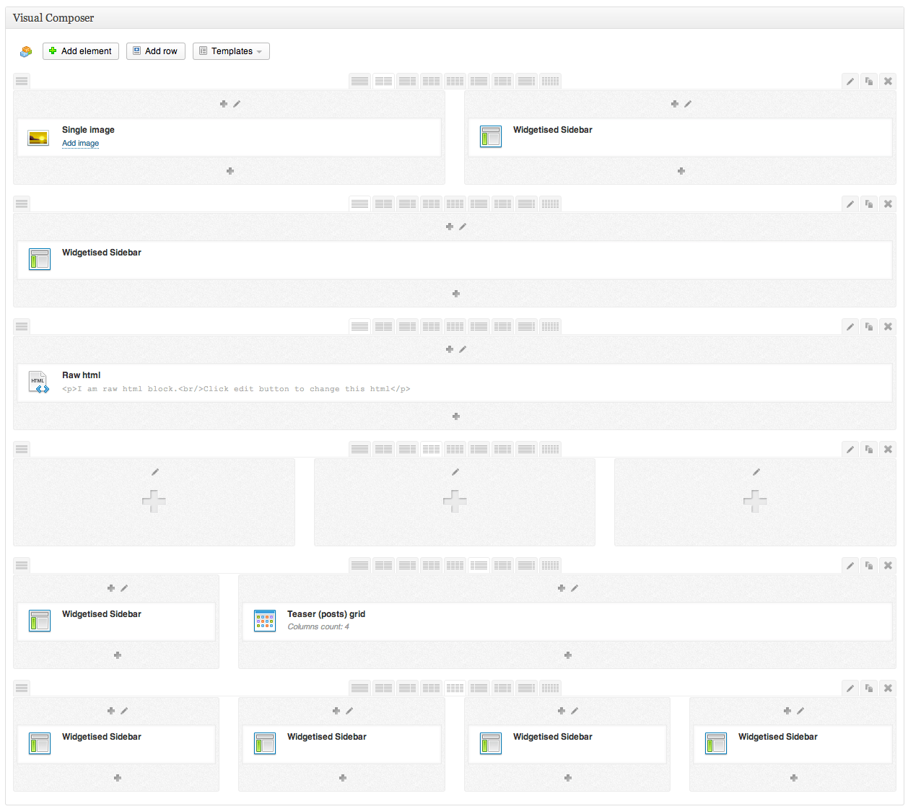The width and height of the screenshot is (908, 809).
Task: Open the Templates dropdown
Action: [231, 51]
